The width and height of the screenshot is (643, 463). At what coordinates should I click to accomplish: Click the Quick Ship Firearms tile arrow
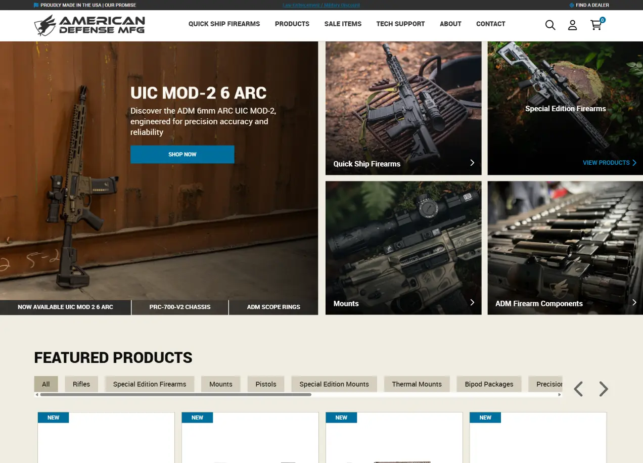[472, 163]
